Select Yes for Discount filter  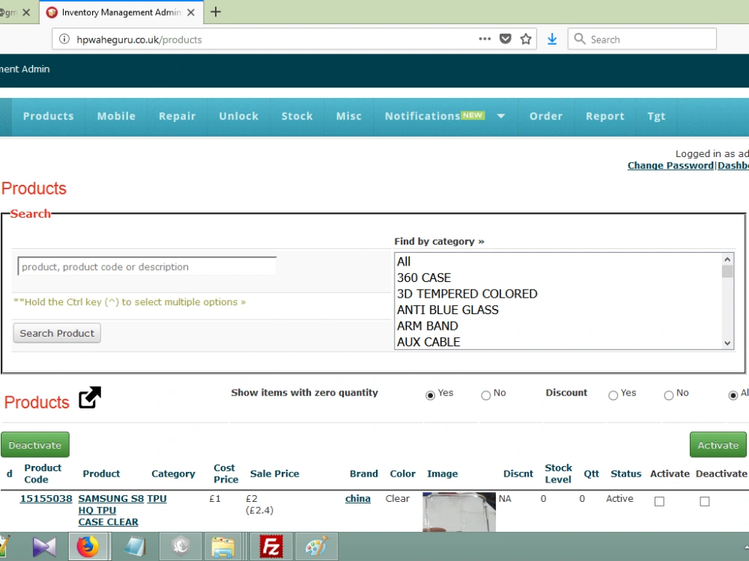pyautogui.click(x=613, y=395)
